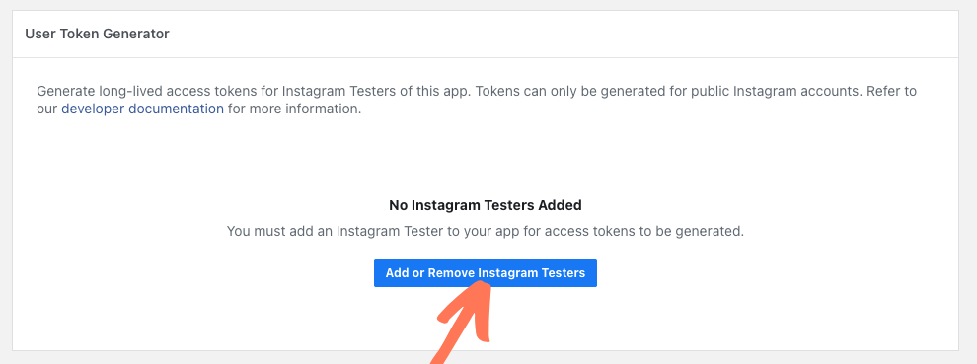Click the arrowhead tip below the button
The height and width of the screenshot is (364, 977).
click(481, 283)
